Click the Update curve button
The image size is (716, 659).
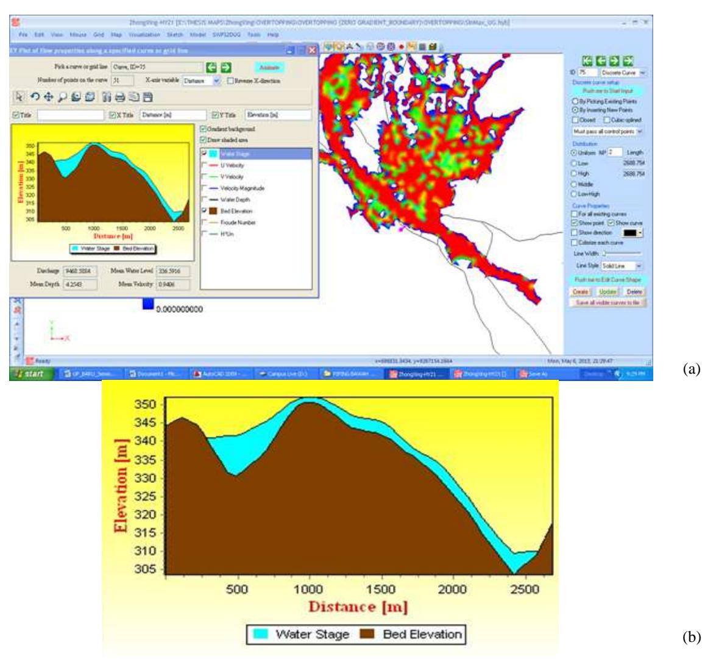pyautogui.click(x=608, y=292)
